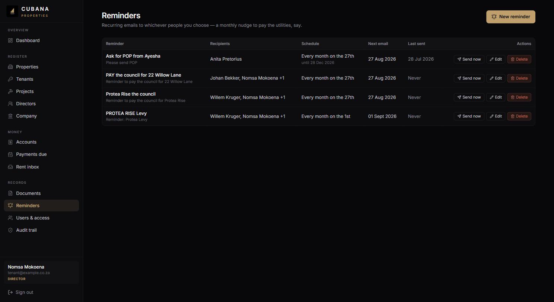Viewport: 554px width, 302px height.
Task: Sign out of the account
Action: click(20, 292)
